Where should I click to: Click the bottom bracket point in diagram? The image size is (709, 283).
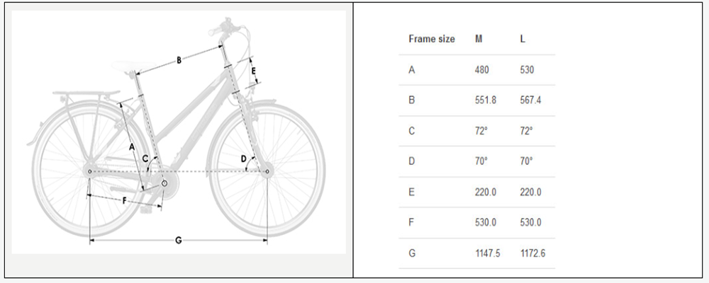point(164,183)
